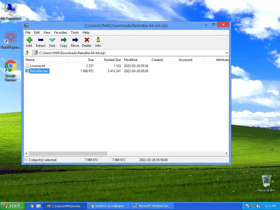The image size is (280, 210).
Task: Switch to Microsoft Windows De... taskbar item
Action: [x=152, y=206]
